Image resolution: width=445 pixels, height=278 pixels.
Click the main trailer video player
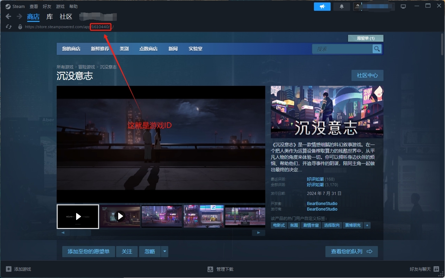click(161, 144)
